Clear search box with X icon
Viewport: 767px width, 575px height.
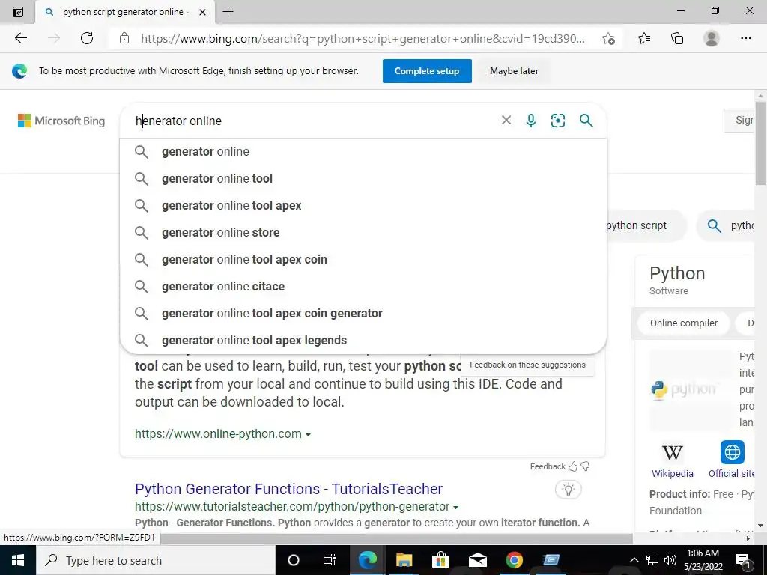[506, 121]
